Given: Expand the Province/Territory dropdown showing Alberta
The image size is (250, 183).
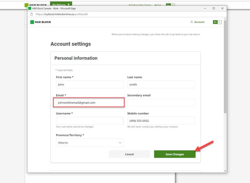Looking at the screenshot, I should click(x=90, y=143).
